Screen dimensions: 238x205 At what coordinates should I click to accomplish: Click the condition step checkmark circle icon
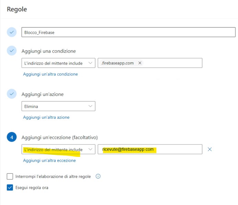tap(12, 51)
